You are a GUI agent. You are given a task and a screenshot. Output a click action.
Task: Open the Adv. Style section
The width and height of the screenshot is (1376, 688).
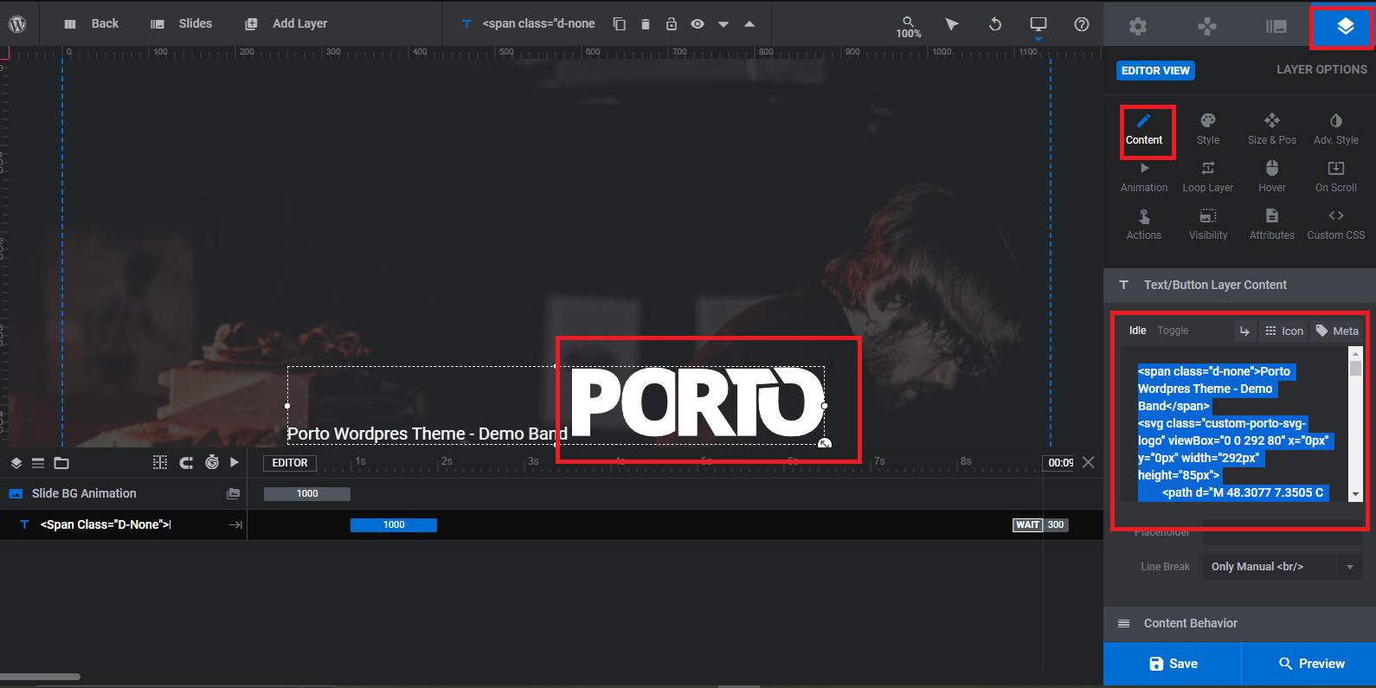pyautogui.click(x=1336, y=130)
